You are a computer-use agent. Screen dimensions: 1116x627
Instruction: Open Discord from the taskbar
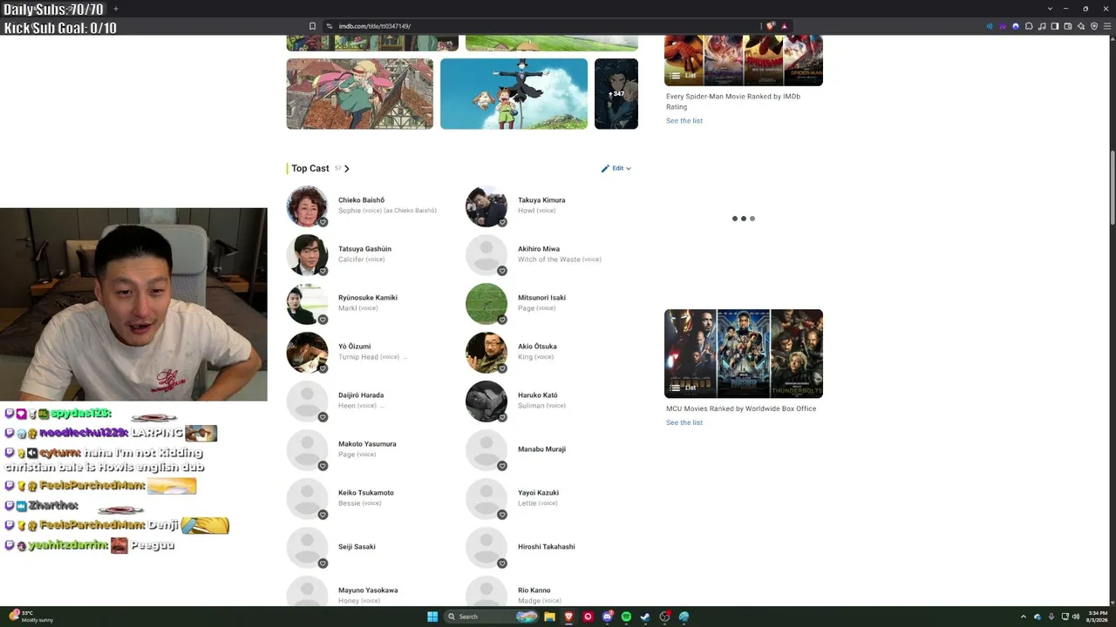(x=607, y=617)
